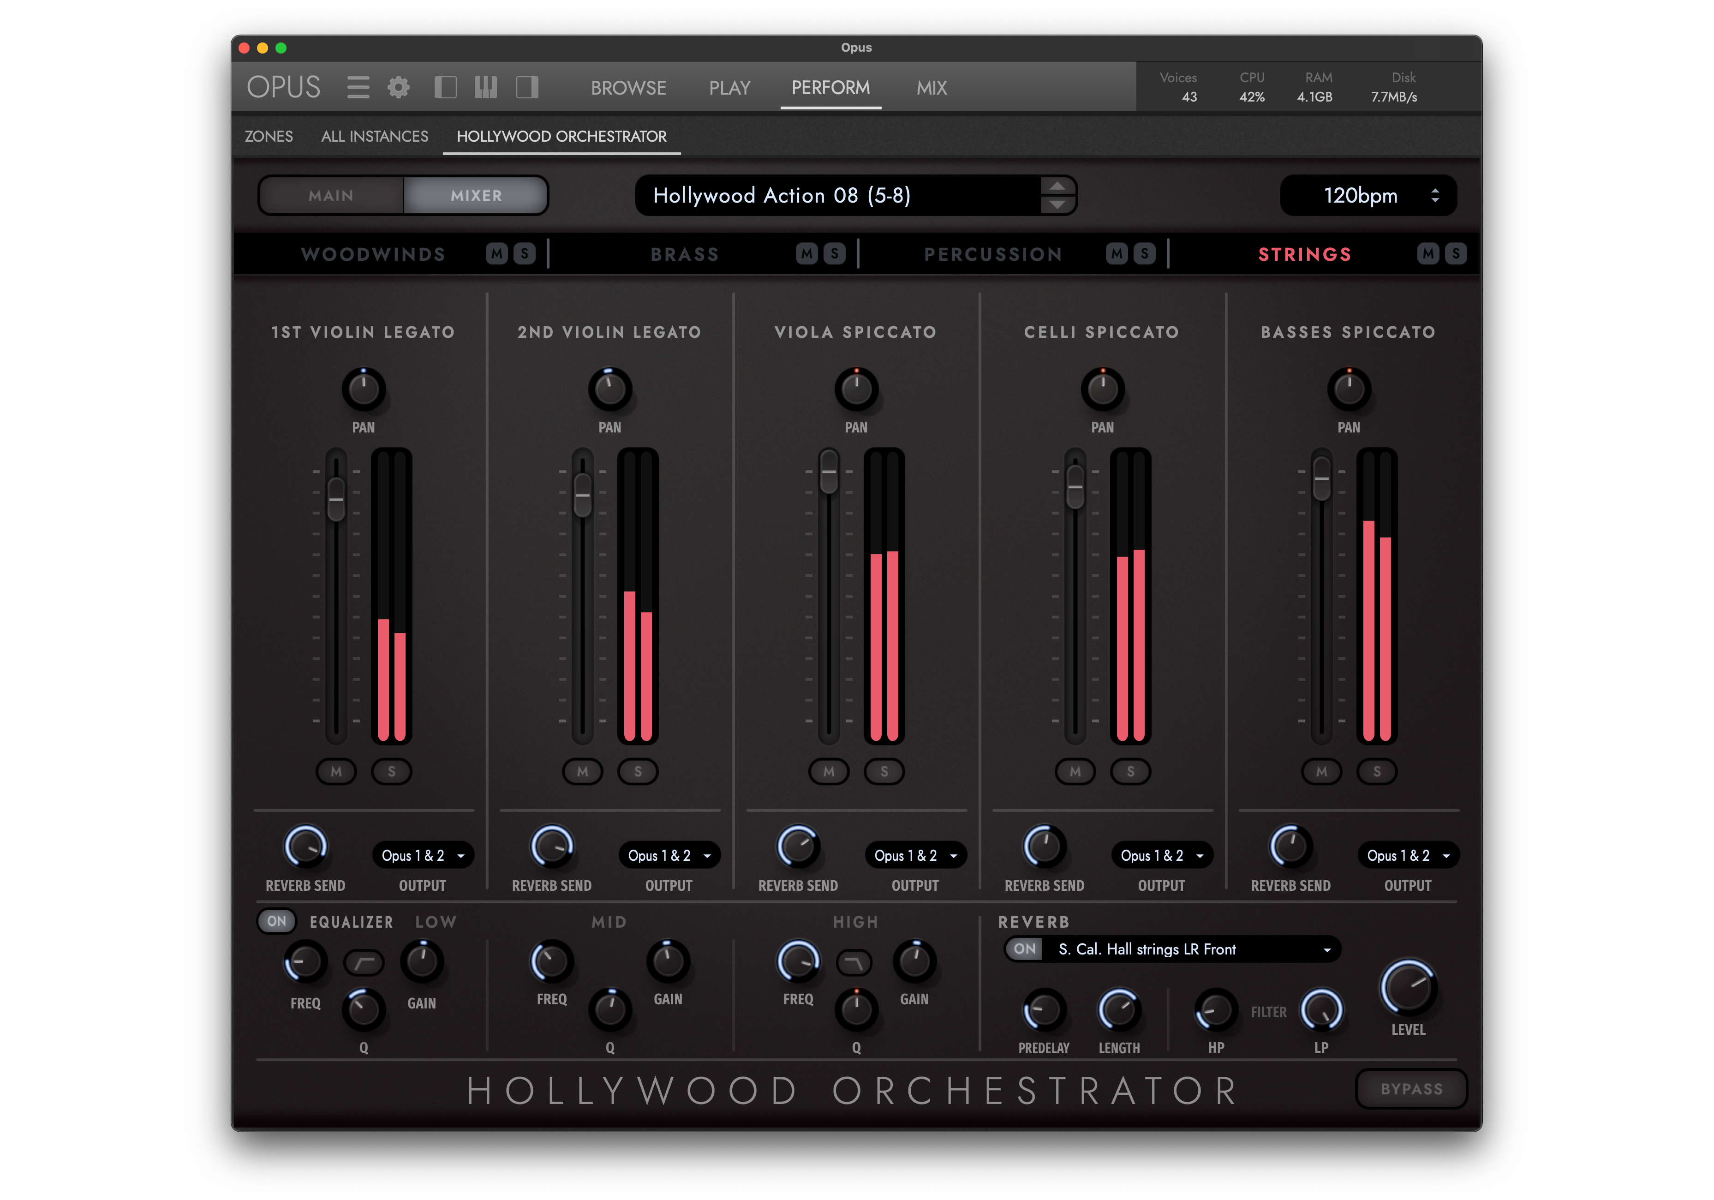The width and height of the screenshot is (1714, 1200).
Task: Click the reverb LP filter knob
Action: pos(1321,1010)
